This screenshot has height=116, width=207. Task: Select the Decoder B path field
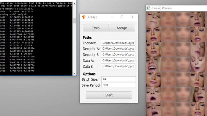coord(118,55)
